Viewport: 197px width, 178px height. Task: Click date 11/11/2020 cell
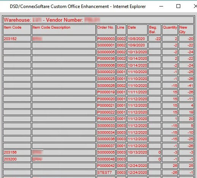coord(137,92)
